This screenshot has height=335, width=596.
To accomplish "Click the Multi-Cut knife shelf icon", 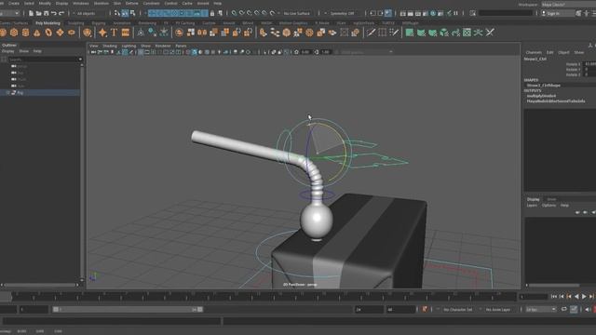I will tap(371, 33).
